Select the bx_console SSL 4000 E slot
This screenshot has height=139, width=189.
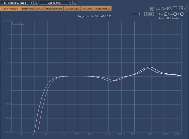[x=15, y=3]
